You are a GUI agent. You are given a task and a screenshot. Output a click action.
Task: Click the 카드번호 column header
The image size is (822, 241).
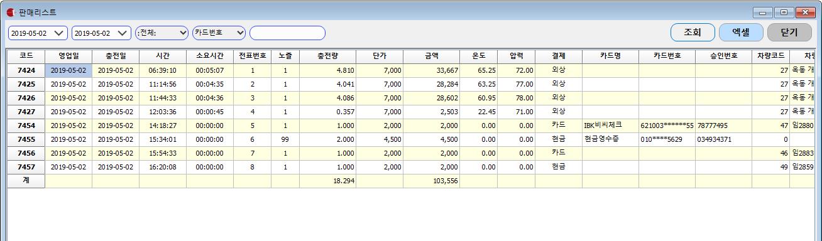(667, 56)
